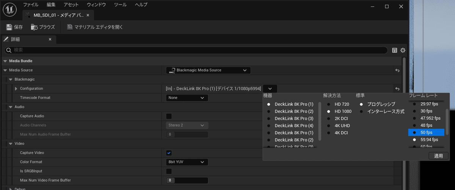Open Timecode Format None dropdown
The width and height of the screenshot is (455, 190).
(187, 98)
